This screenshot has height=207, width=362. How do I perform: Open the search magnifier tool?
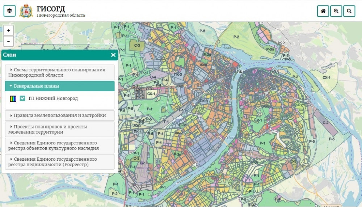click(x=349, y=11)
